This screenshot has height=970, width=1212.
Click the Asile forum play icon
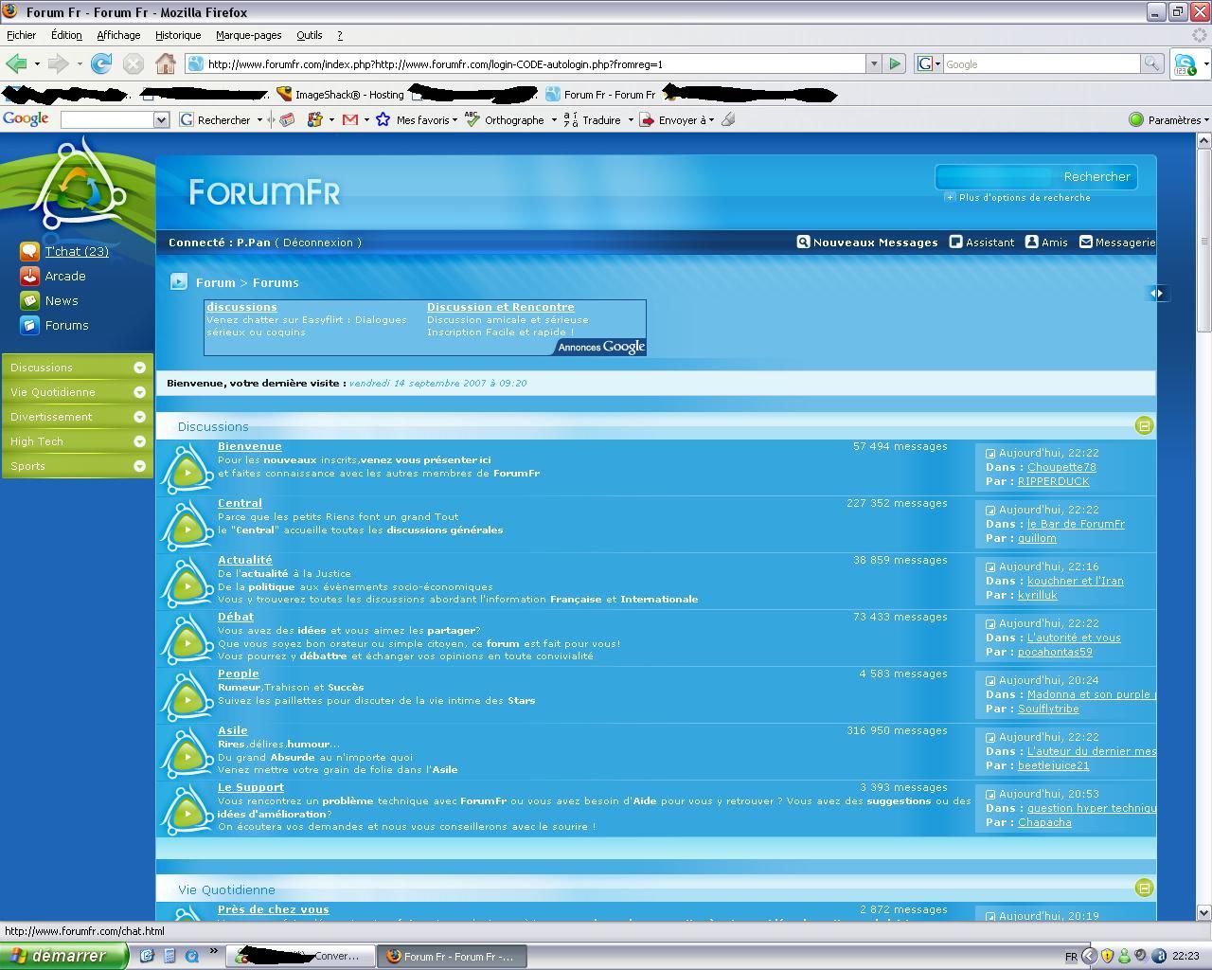tap(187, 755)
